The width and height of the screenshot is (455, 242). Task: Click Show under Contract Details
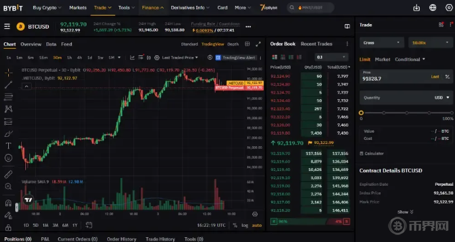(405, 211)
